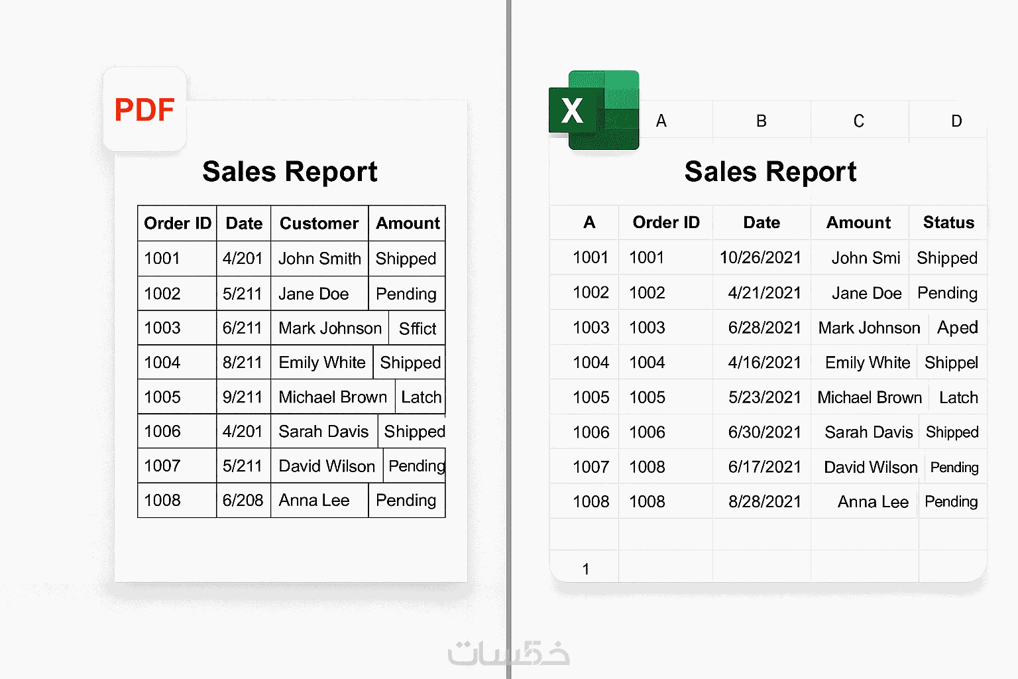This screenshot has width=1018, height=679.
Task: Click the Arabic watermark logo at bottom
Action: tap(509, 653)
